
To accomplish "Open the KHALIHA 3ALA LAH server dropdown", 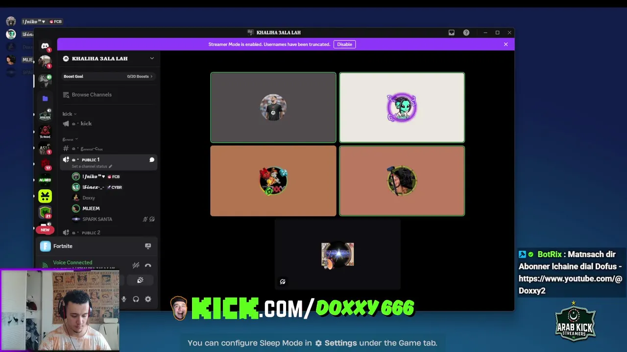I will pos(152,58).
